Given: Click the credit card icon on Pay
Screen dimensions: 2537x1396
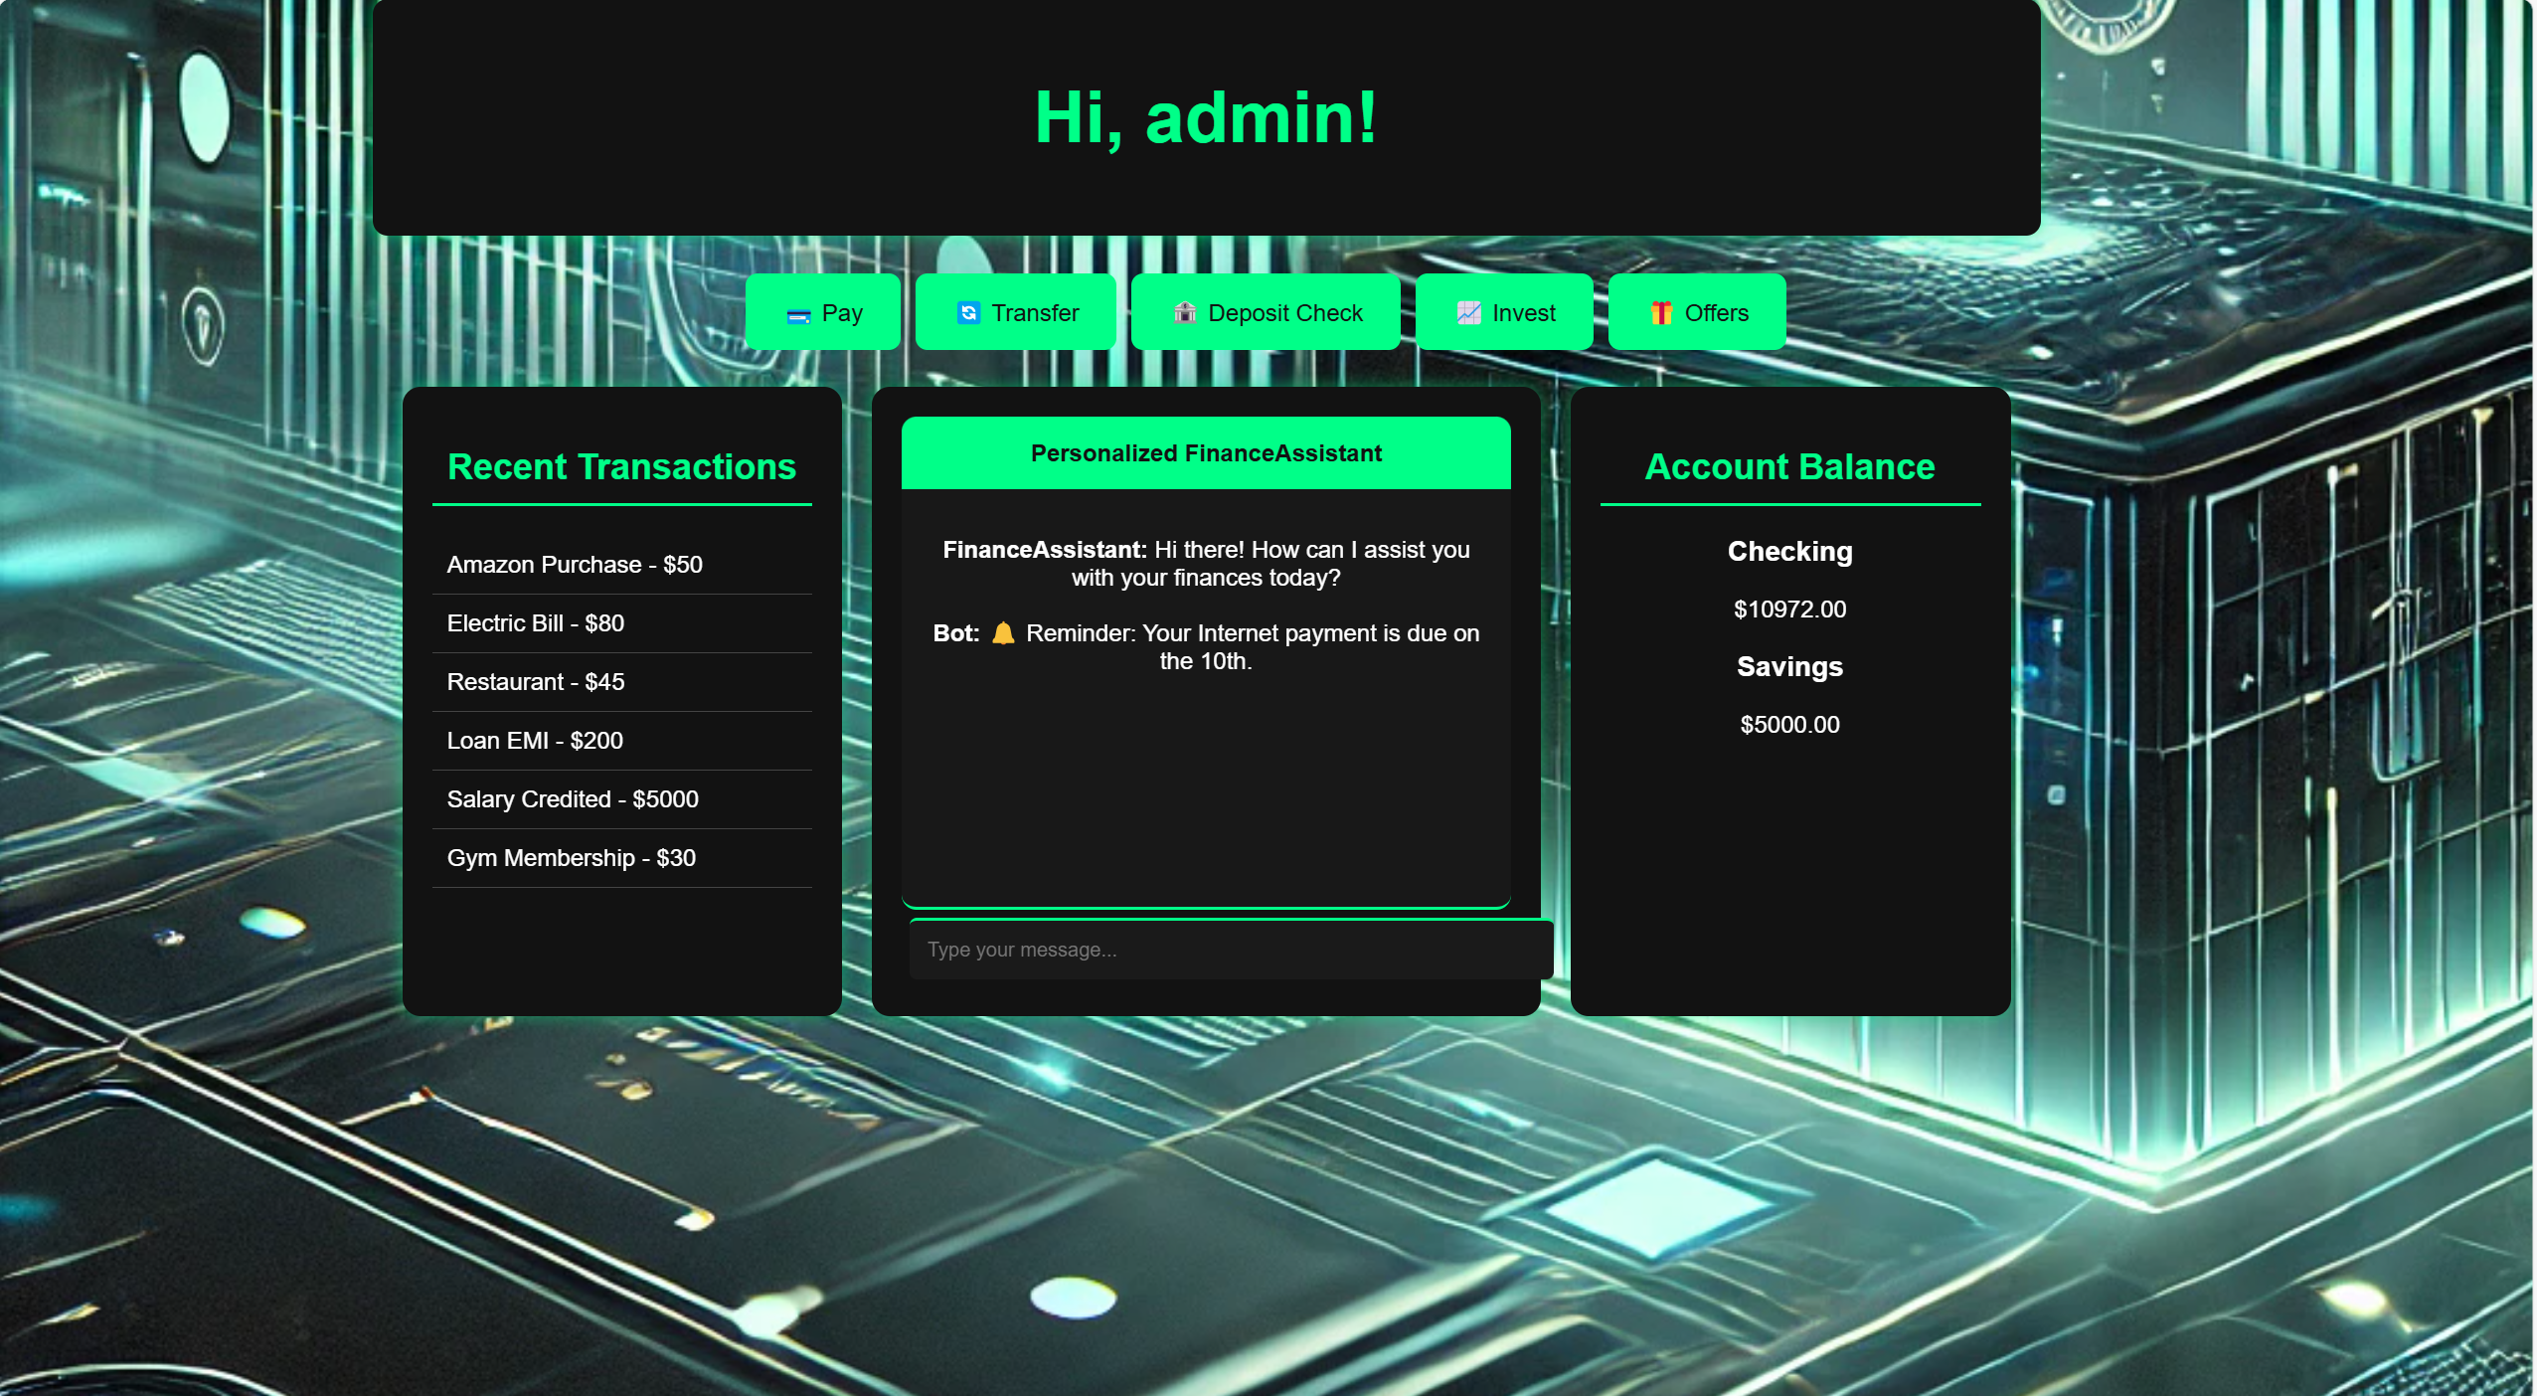Looking at the screenshot, I should 798,315.
